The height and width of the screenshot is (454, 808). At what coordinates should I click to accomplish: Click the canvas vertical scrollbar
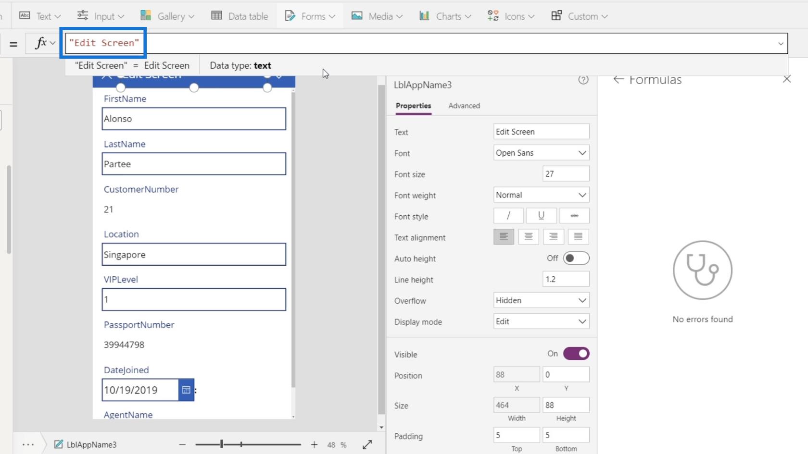pyautogui.click(x=381, y=250)
